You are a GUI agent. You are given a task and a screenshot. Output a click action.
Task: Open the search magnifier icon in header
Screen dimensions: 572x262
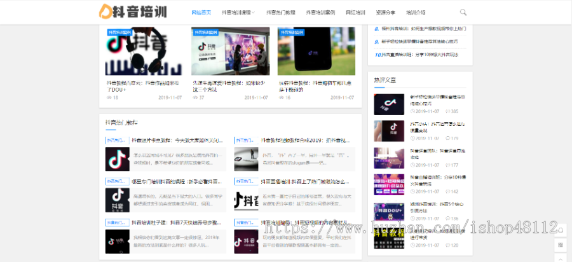click(463, 13)
